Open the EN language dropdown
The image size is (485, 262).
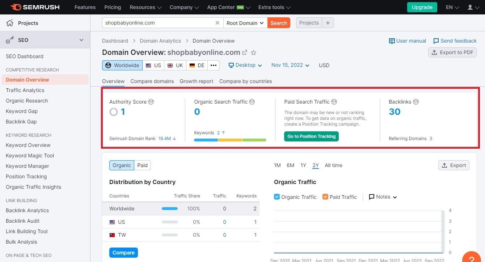(x=452, y=7)
